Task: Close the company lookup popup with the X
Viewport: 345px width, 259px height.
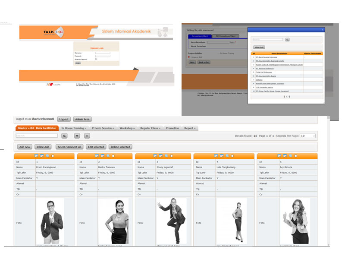Action: coord(323,29)
